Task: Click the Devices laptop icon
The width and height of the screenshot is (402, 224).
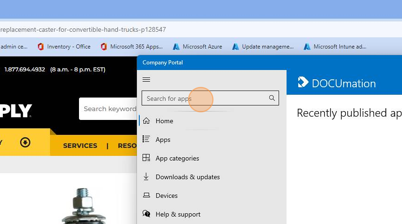Action: (146, 195)
